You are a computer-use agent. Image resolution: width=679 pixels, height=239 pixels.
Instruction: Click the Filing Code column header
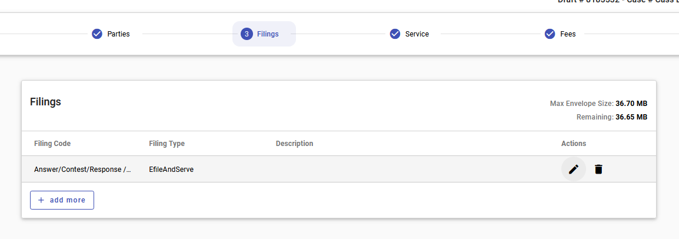(52, 144)
